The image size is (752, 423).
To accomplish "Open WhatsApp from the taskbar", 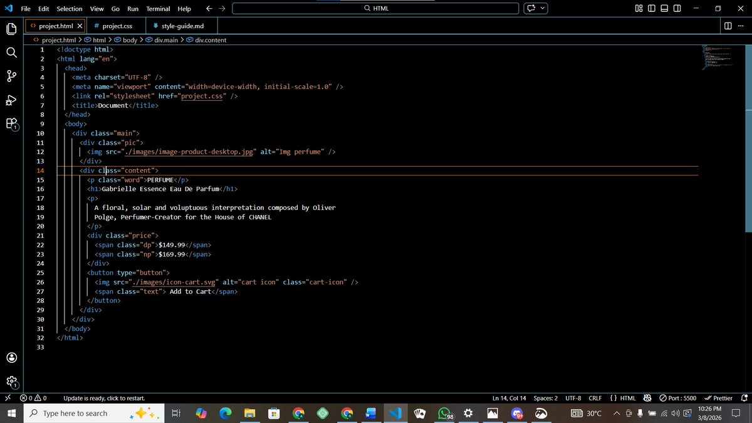I will click(445, 414).
